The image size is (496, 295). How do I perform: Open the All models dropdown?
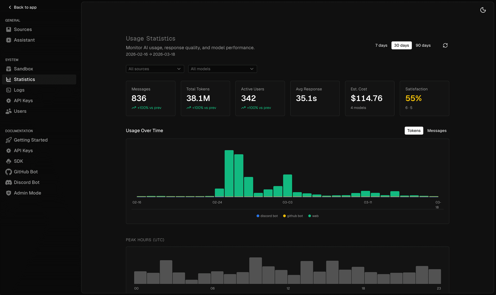(222, 69)
